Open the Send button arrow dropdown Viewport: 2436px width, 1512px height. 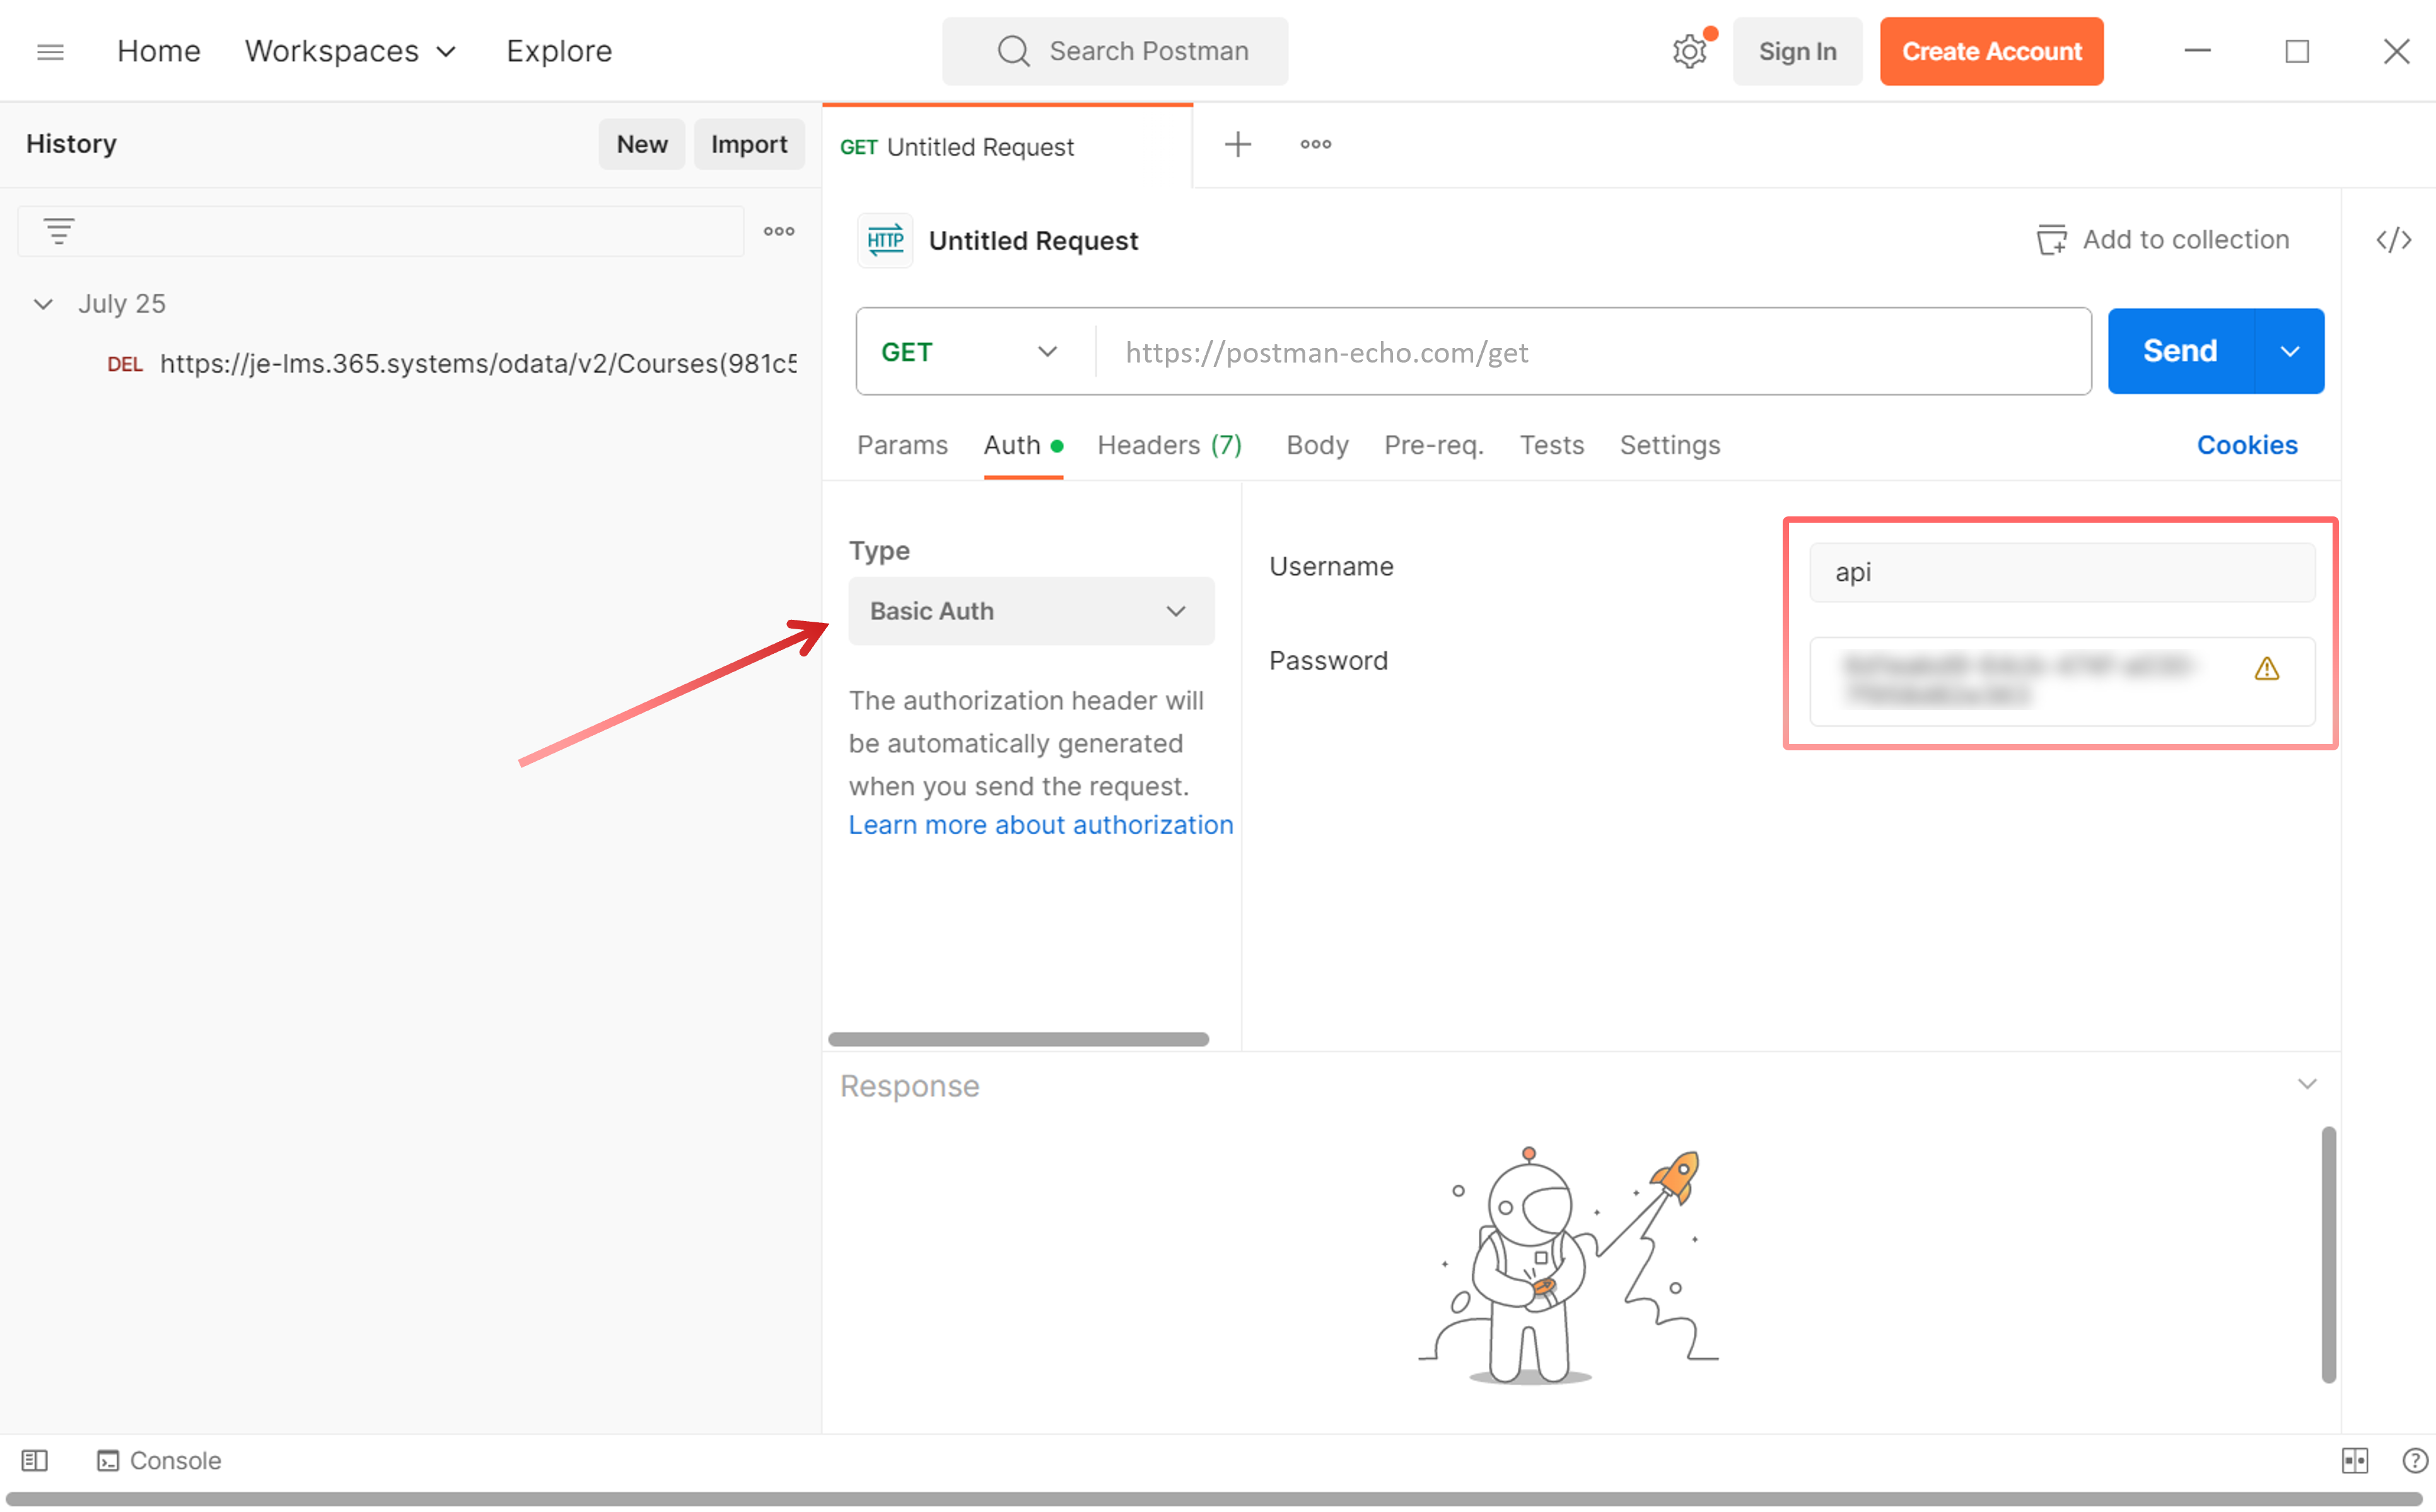point(2290,351)
